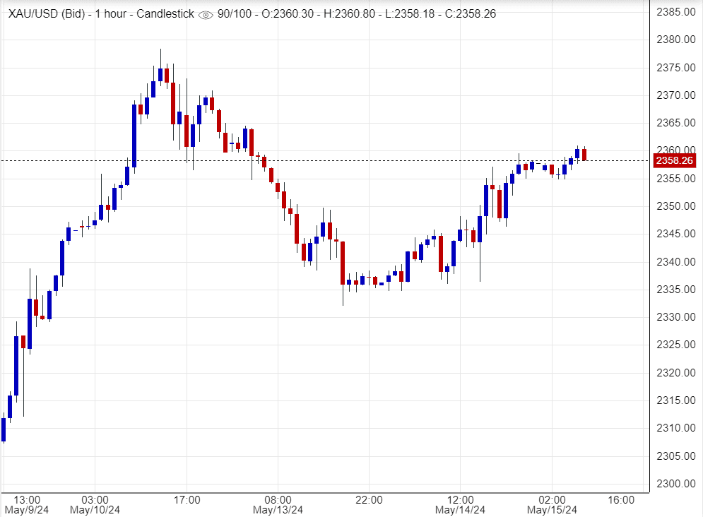703x517 pixels.
Task: Click the eye visibility icon in chart header
Action: (206, 15)
